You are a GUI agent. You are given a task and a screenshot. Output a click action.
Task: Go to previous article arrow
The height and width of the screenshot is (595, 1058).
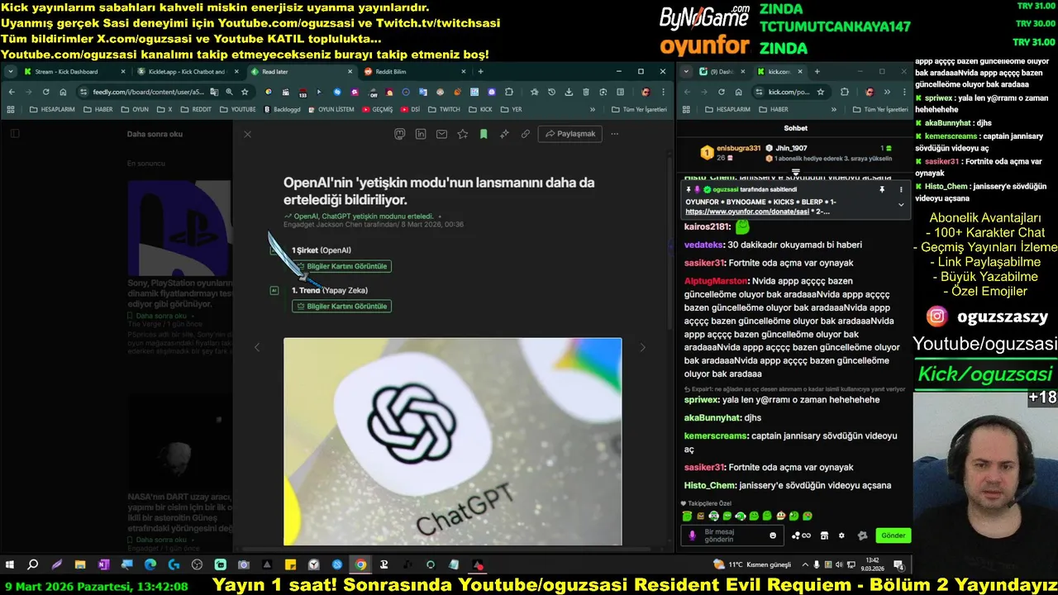click(x=257, y=348)
